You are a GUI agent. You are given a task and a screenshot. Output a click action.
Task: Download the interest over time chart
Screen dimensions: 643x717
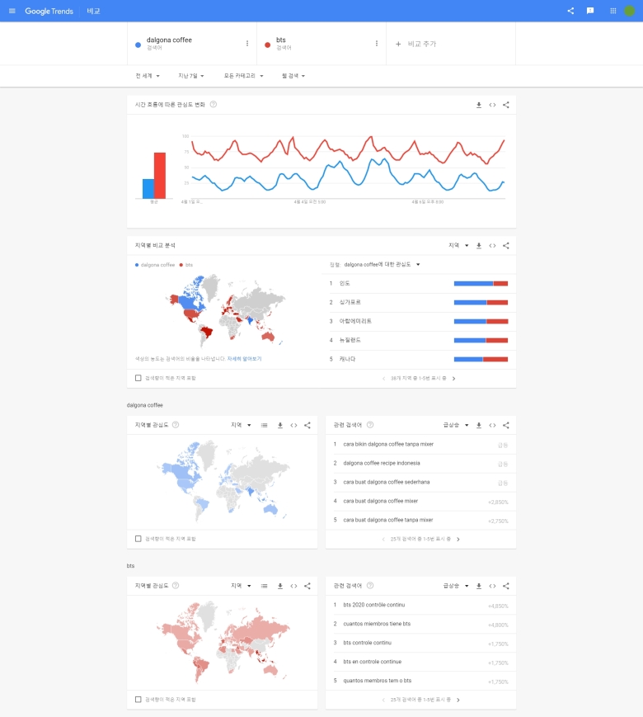[x=479, y=105]
